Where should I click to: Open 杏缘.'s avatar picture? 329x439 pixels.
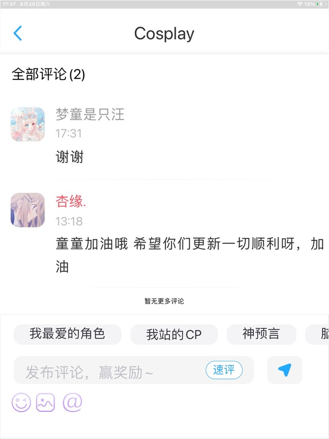click(28, 209)
